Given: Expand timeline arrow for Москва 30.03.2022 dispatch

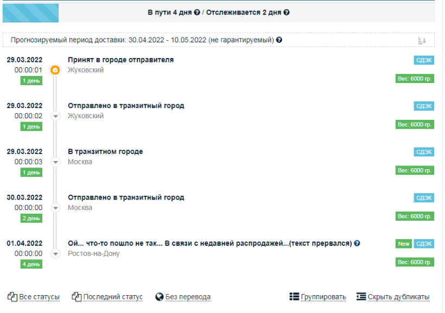Looking at the screenshot, I should click(55, 208).
